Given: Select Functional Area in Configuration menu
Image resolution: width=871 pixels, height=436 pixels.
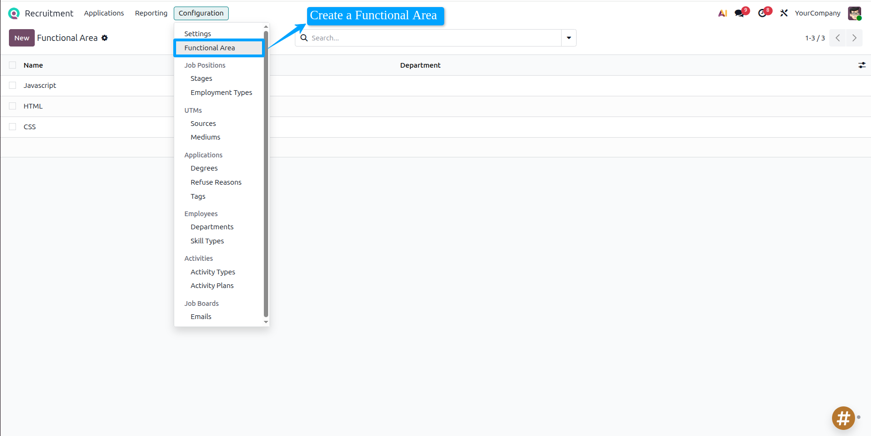Looking at the screenshot, I should point(209,48).
